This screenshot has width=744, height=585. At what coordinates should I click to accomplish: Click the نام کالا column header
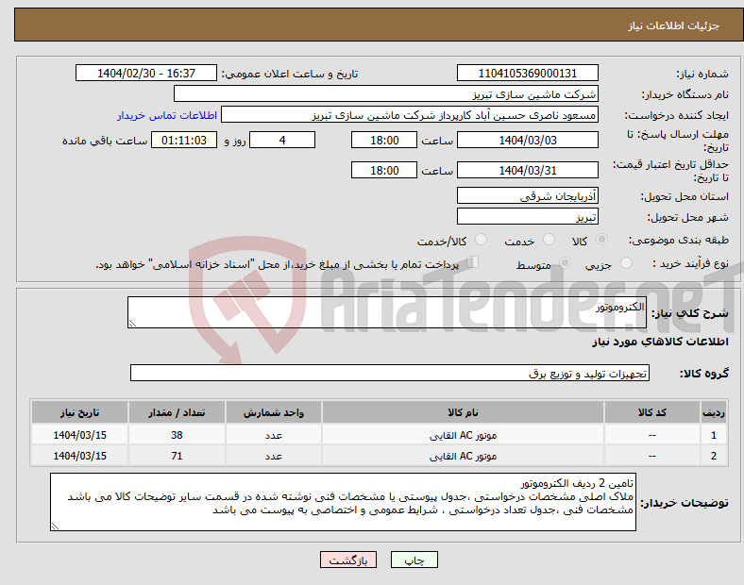463,412
